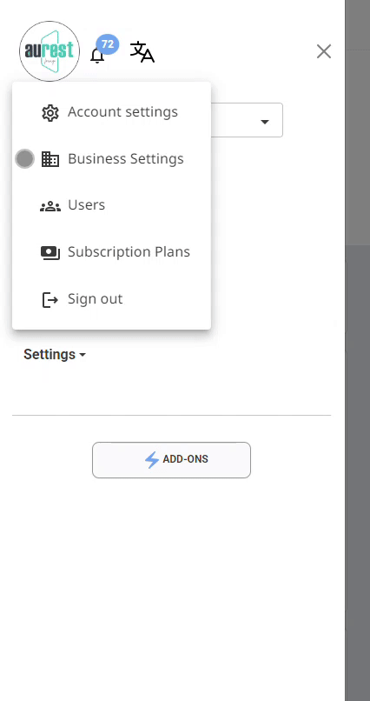
Task: Choose Users in the profile menu
Action: 111,205
